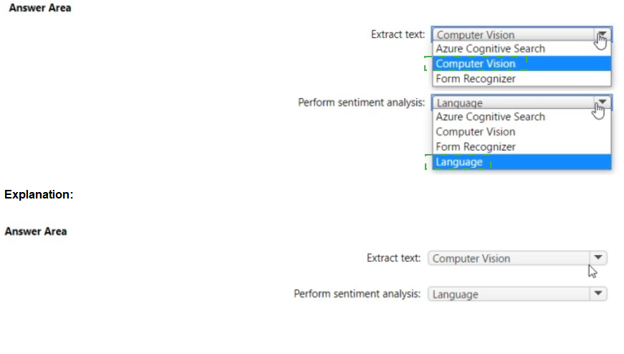Image resolution: width=624 pixels, height=354 pixels.
Task: Click the Extract text label beside open list
Action: [x=398, y=34]
